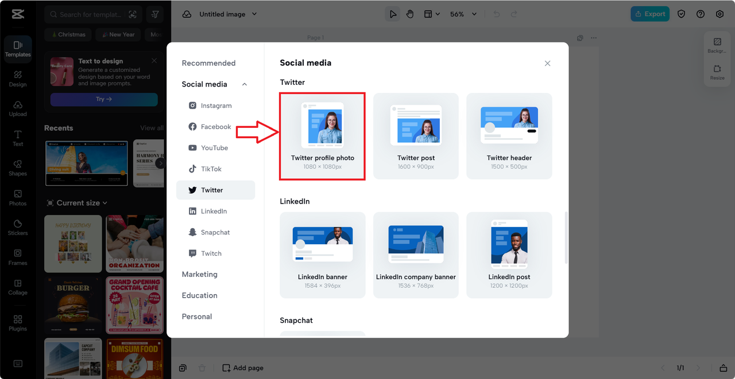
Task: Click the cloud save icon
Action: pyautogui.click(x=187, y=14)
